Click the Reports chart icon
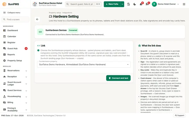189x118 pixels. click(4, 55)
